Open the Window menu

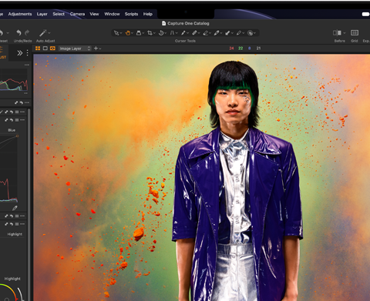(112, 14)
